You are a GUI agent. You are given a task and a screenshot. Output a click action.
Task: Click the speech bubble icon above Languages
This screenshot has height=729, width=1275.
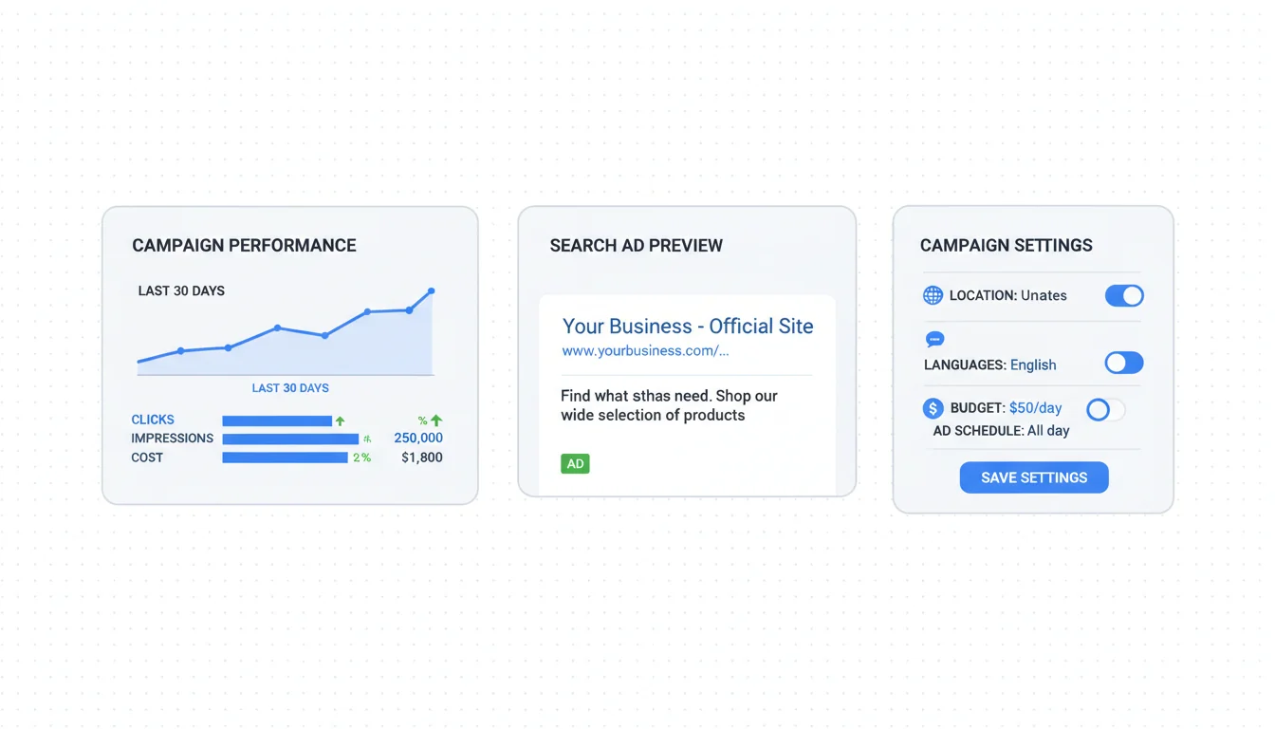coord(934,339)
